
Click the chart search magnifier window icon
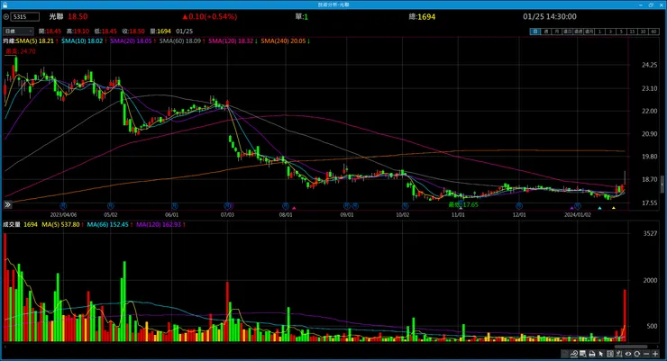583,354
